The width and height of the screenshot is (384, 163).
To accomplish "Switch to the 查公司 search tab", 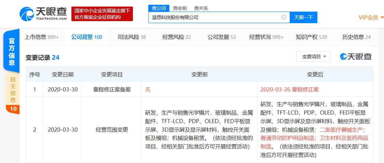I will pyautogui.click(x=159, y=8).
